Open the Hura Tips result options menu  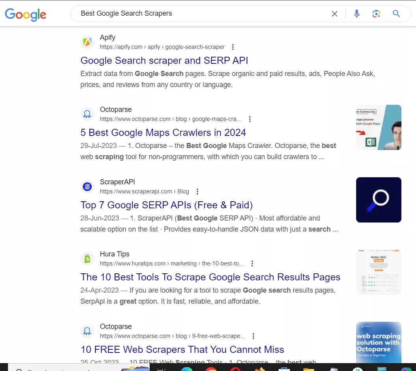point(252,263)
